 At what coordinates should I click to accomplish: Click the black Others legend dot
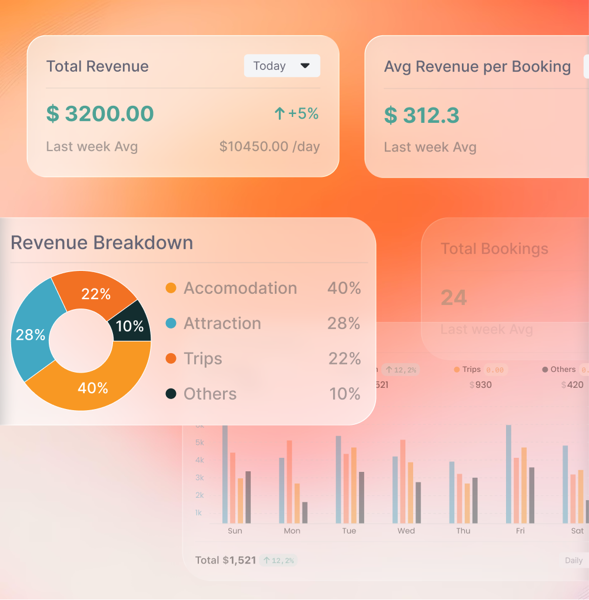(171, 394)
